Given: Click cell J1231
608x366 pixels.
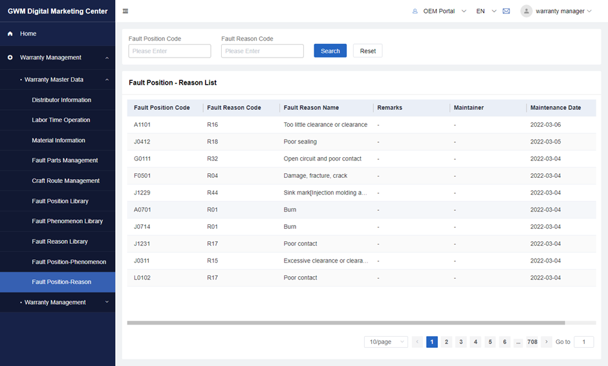Looking at the screenshot, I should pyautogui.click(x=142, y=244).
